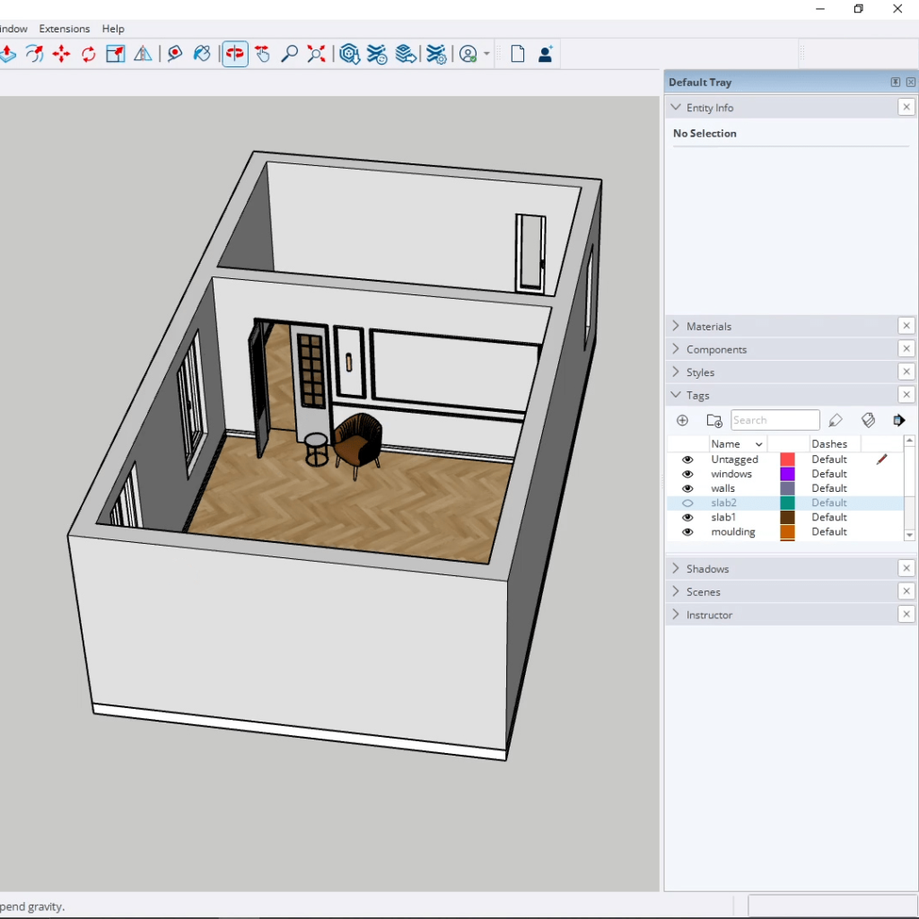Click the Zoom Extents tool
The image size is (919, 919).
[x=316, y=55]
